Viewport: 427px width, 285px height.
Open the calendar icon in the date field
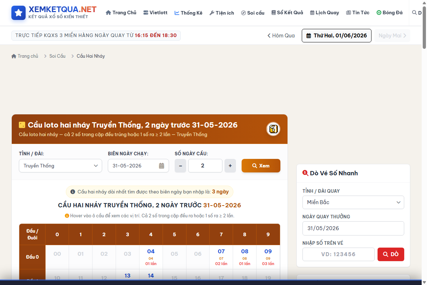tap(162, 166)
